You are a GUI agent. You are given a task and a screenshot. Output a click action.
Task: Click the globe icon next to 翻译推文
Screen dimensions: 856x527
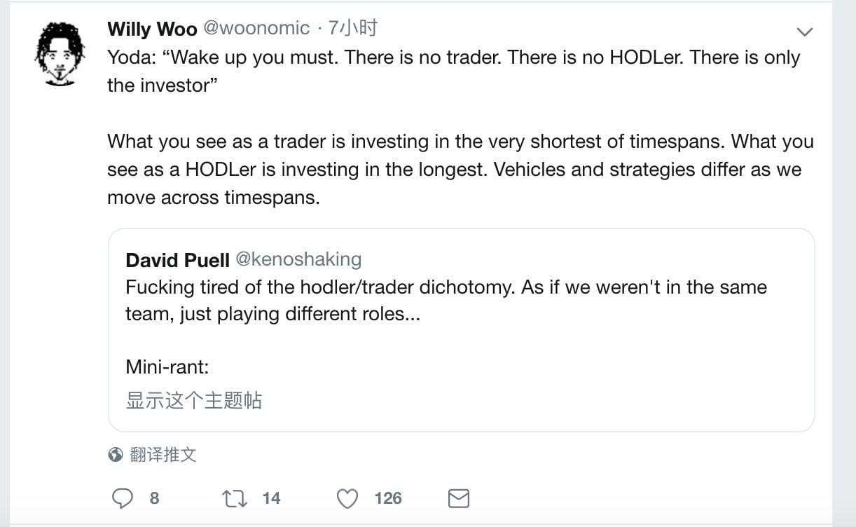(113, 455)
